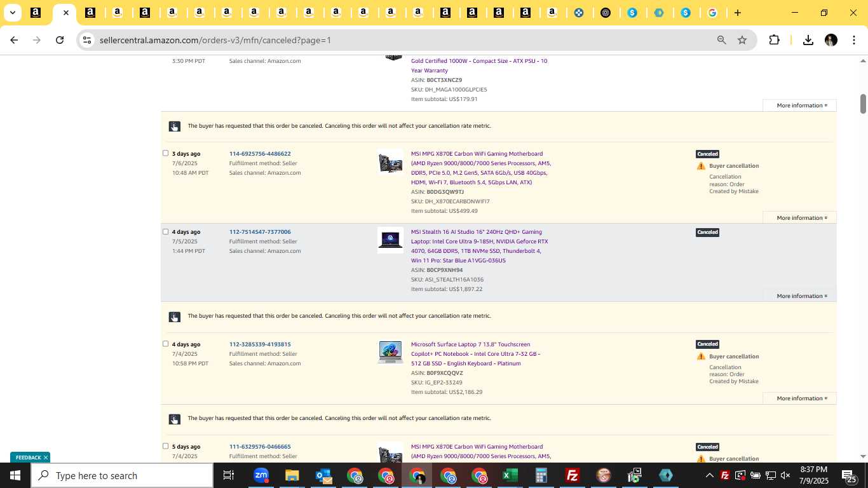Select checkbox for order 112-3285339-4193815
The image size is (868, 488).
click(x=165, y=344)
